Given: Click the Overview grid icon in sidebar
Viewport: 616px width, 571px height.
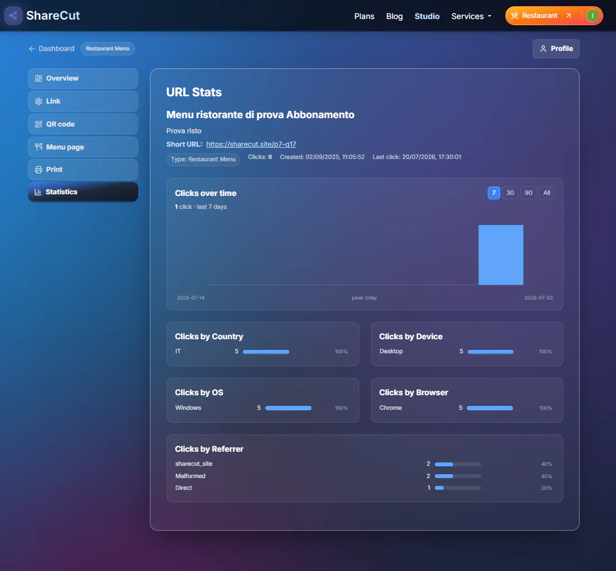Looking at the screenshot, I should (39, 78).
